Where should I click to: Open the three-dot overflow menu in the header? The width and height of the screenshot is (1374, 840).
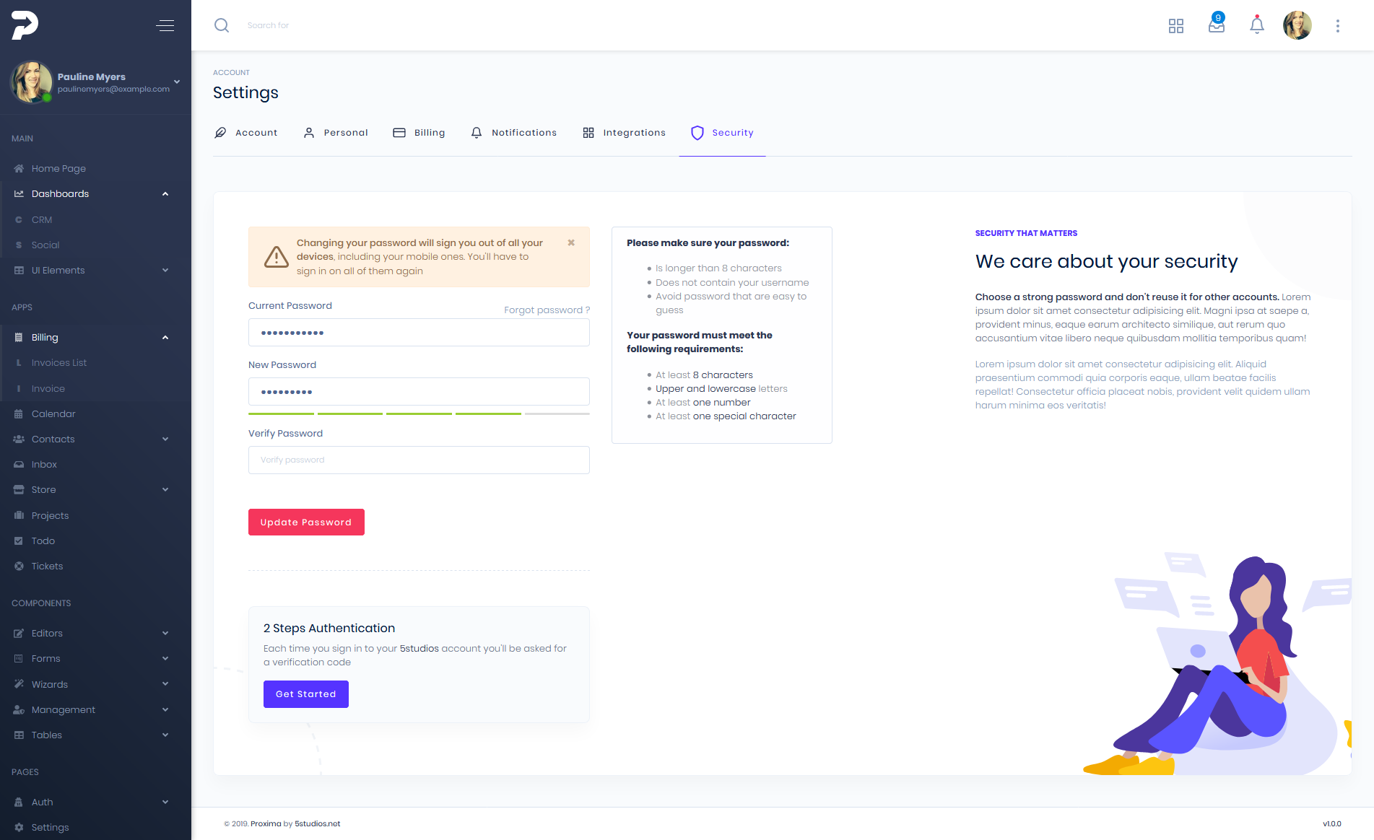pyautogui.click(x=1337, y=25)
